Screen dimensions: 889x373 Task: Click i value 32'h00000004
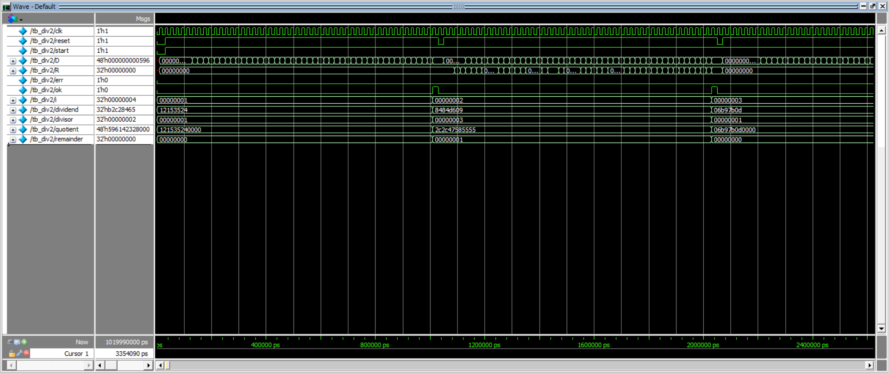[116, 100]
